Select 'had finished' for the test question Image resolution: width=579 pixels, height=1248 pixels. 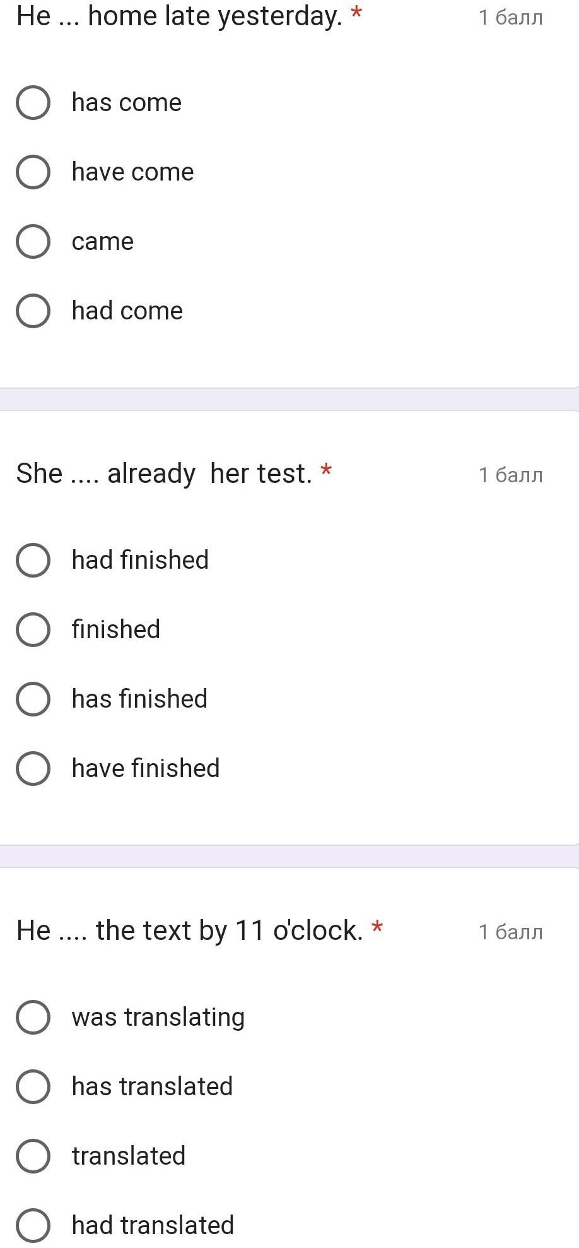point(33,560)
